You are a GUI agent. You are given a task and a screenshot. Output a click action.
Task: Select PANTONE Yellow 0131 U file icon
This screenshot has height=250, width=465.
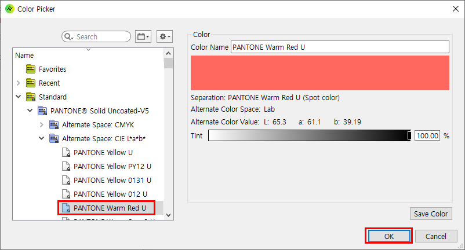click(66, 180)
